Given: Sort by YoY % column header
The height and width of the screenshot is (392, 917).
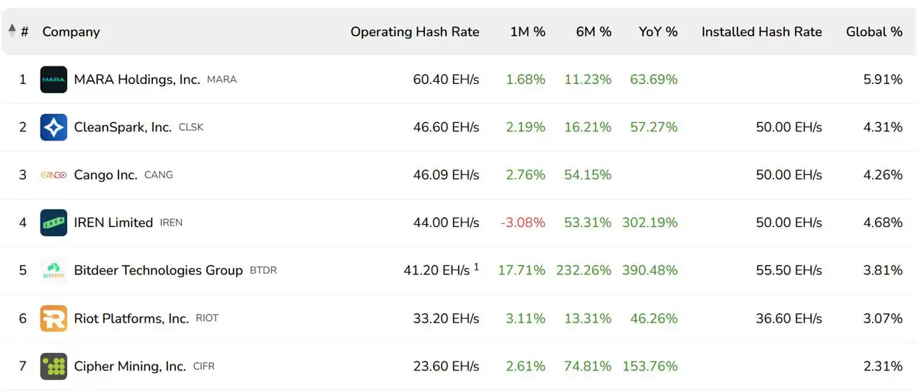Looking at the screenshot, I should [x=658, y=32].
